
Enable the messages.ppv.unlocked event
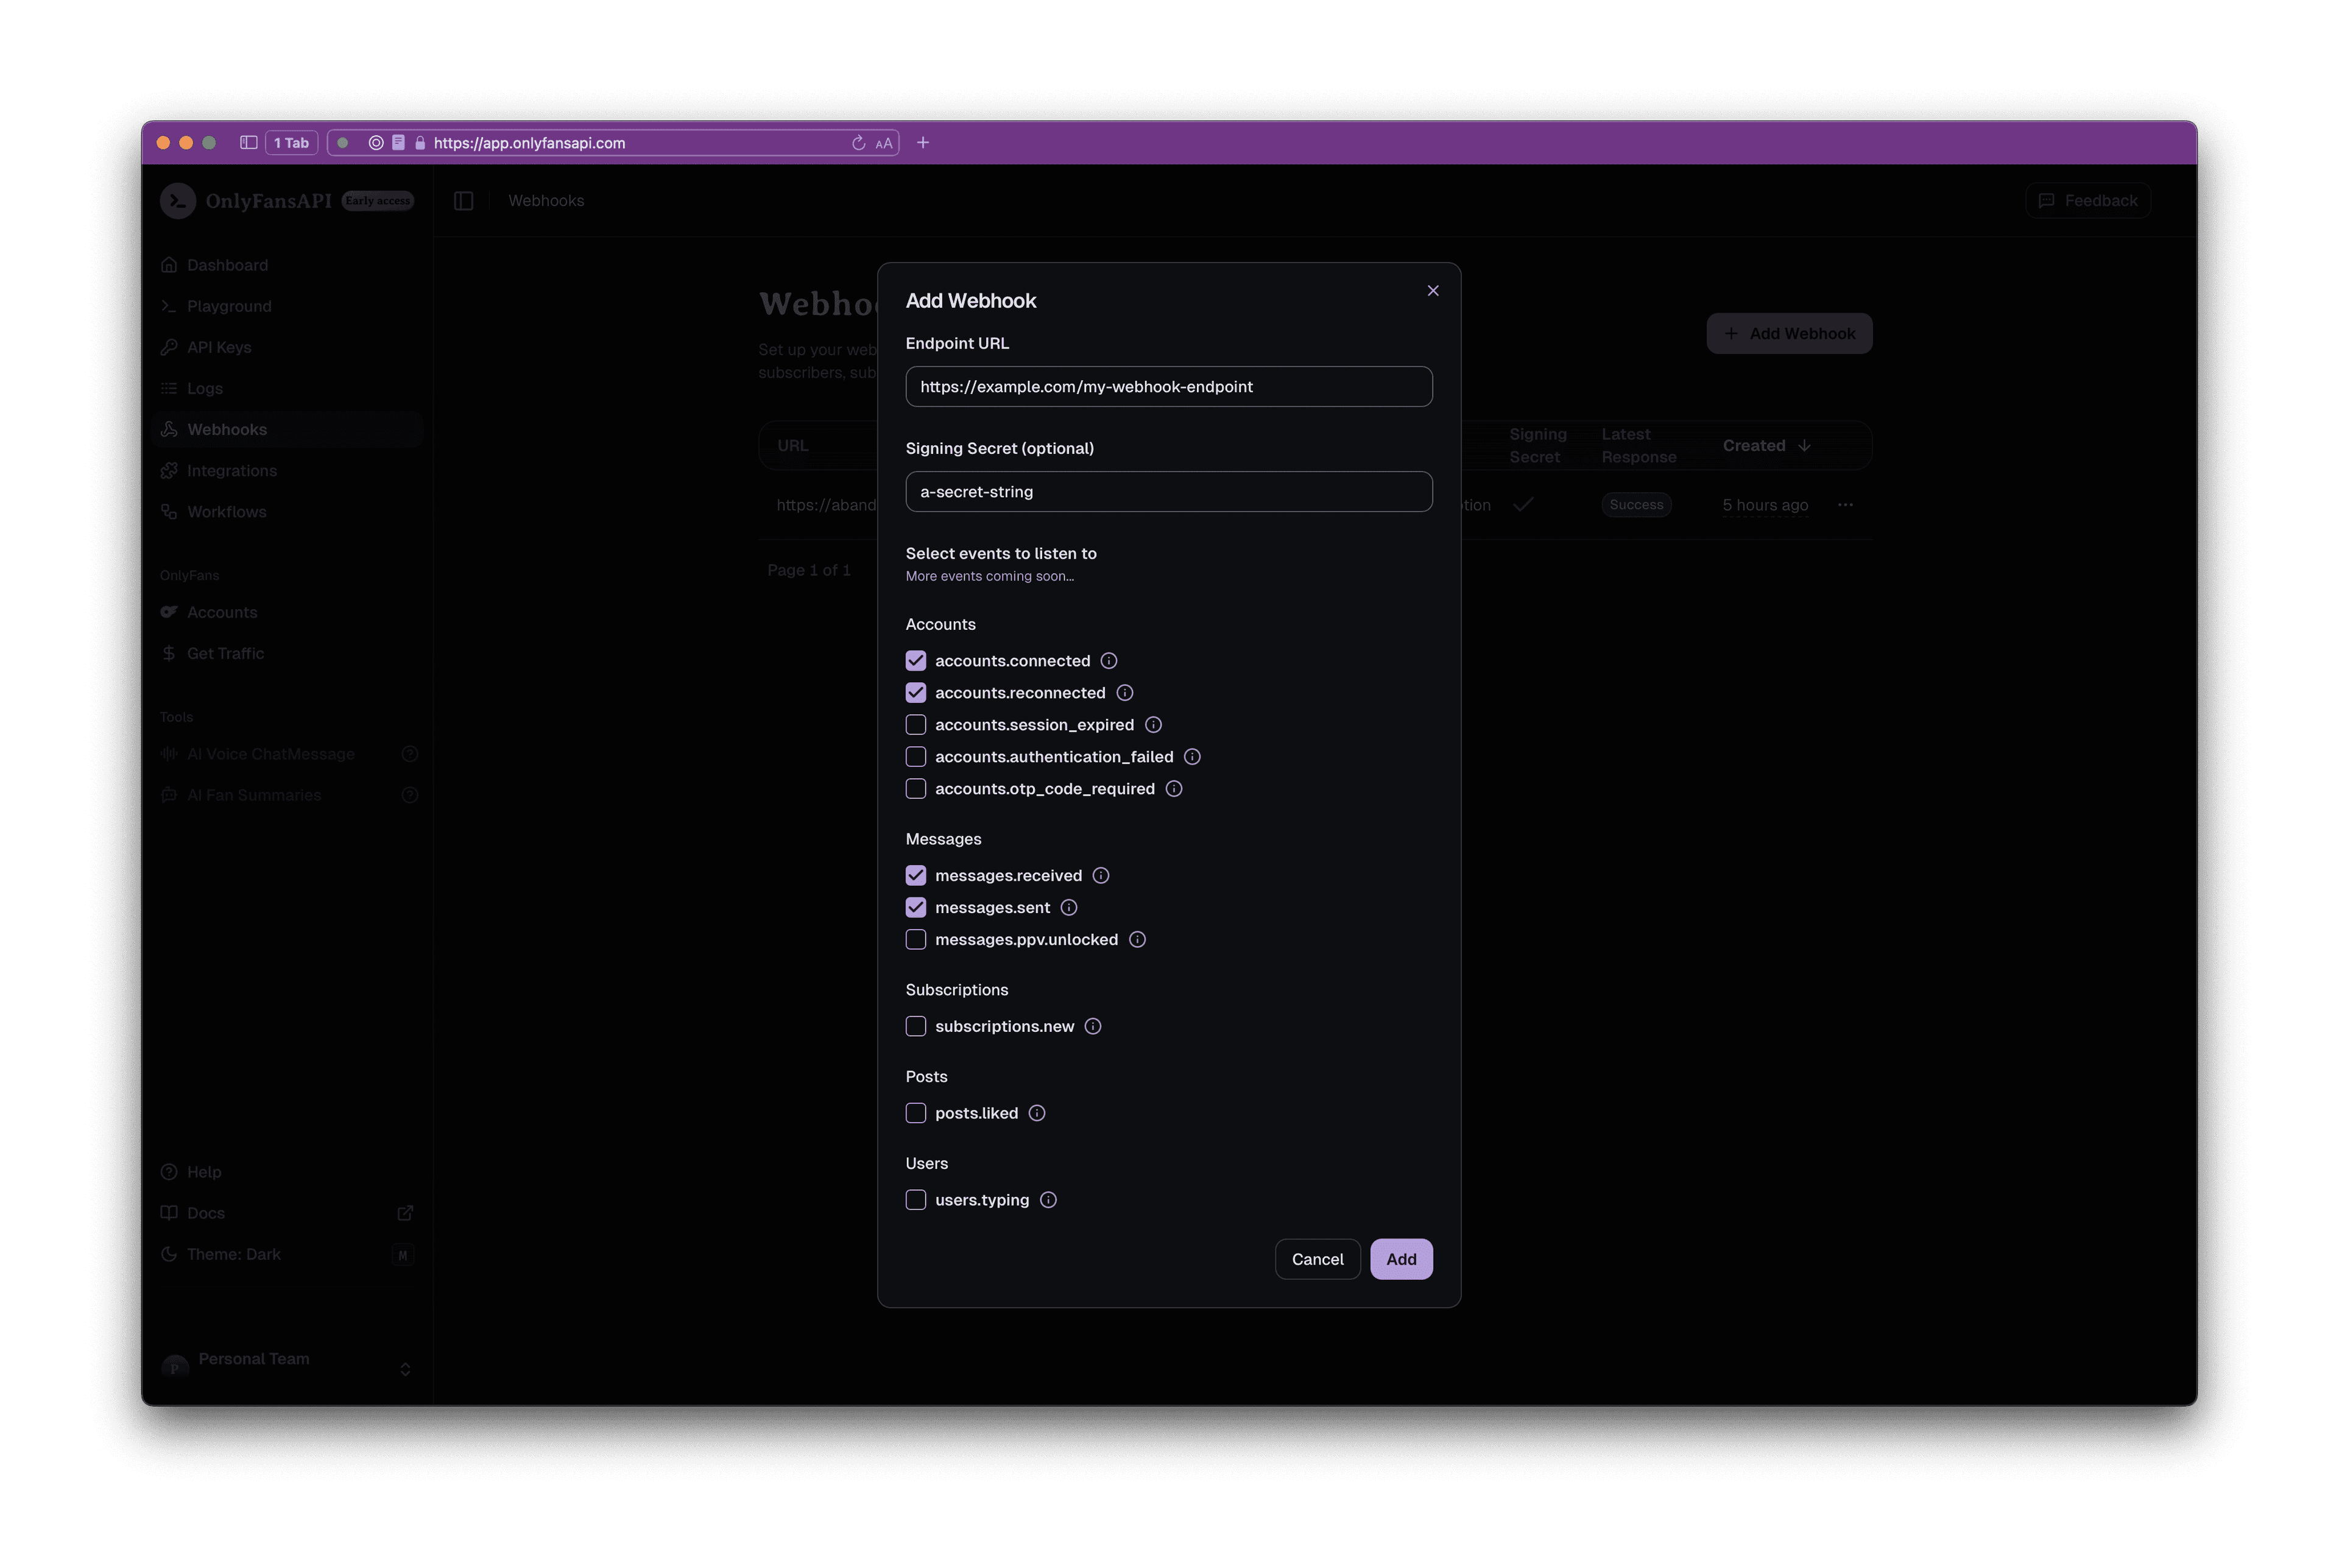(x=915, y=939)
